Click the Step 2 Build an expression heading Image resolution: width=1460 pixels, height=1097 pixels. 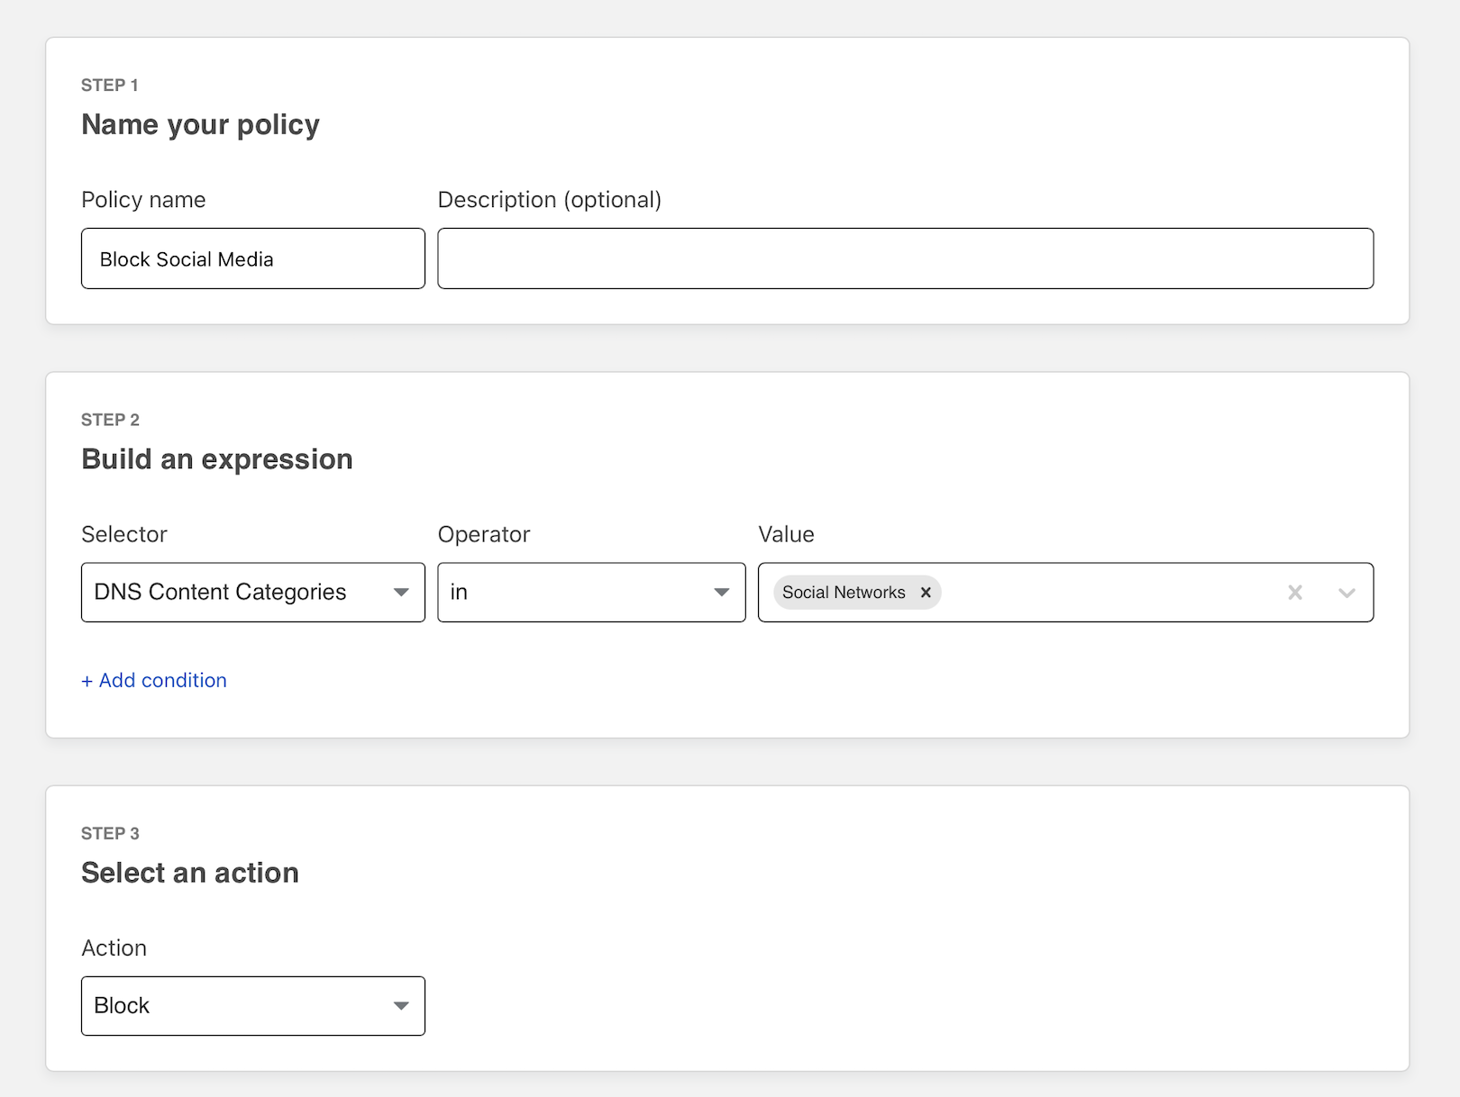[216, 458]
